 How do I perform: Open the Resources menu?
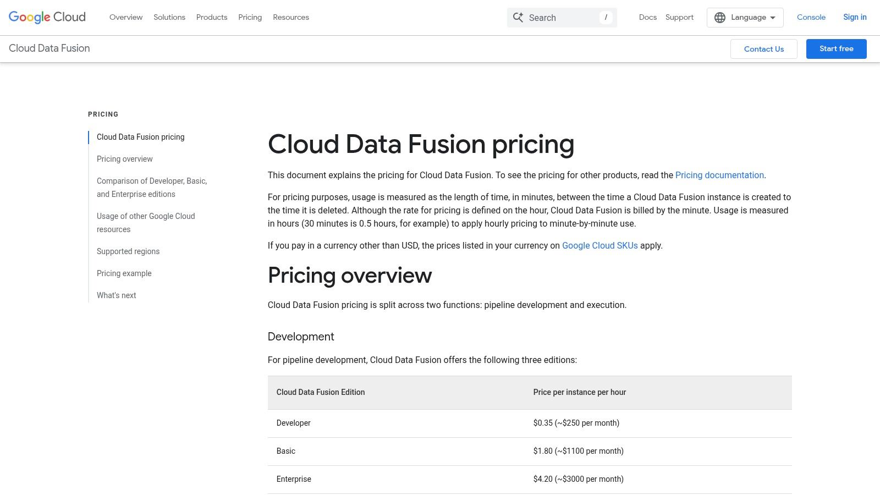pyautogui.click(x=290, y=17)
